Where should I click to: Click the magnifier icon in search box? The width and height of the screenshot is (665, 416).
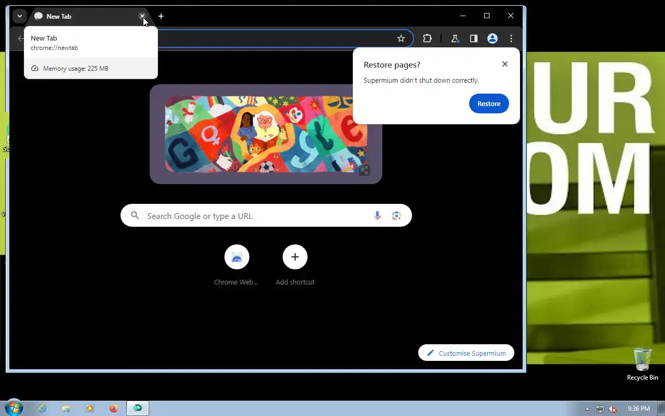(135, 215)
